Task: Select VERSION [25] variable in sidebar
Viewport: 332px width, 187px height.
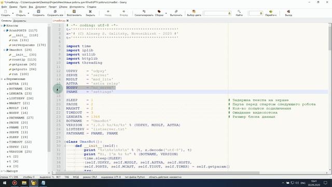Action: (20, 152)
